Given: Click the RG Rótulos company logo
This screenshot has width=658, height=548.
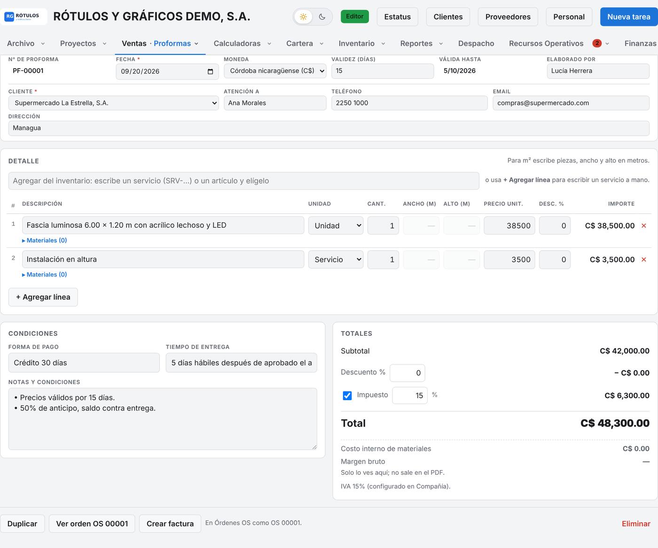Looking at the screenshot, I should coord(23,16).
